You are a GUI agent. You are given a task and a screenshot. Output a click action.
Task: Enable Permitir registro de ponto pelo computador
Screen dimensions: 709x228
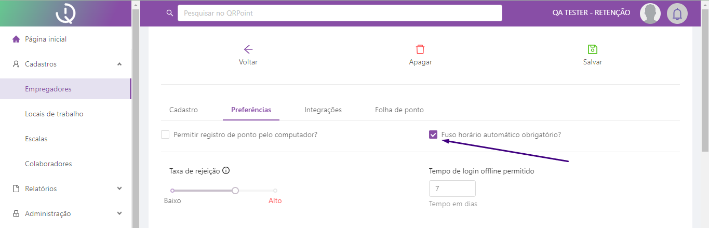point(165,135)
